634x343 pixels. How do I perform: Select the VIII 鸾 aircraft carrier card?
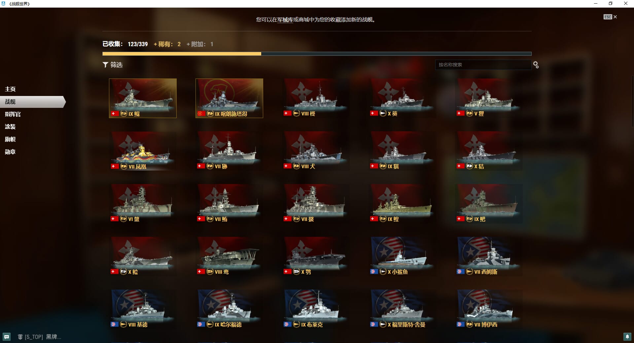pyautogui.click(x=229, y=256)
